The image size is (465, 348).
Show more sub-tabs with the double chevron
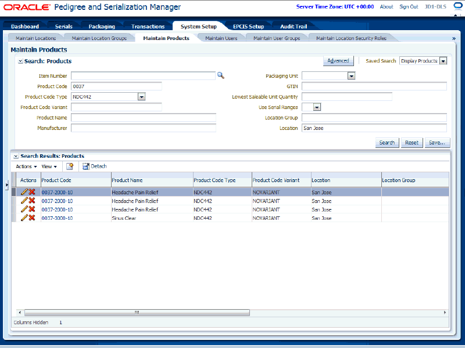coord(454,38)
